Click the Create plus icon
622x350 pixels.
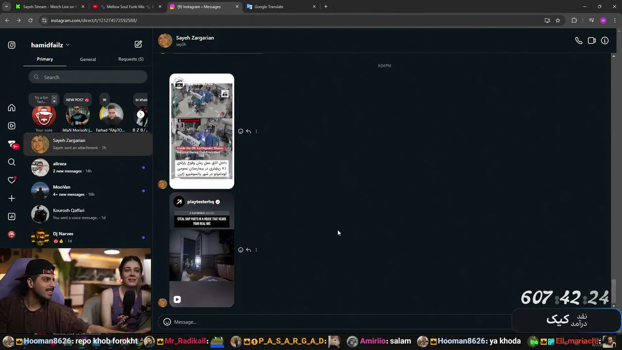[x=12, y=198]
